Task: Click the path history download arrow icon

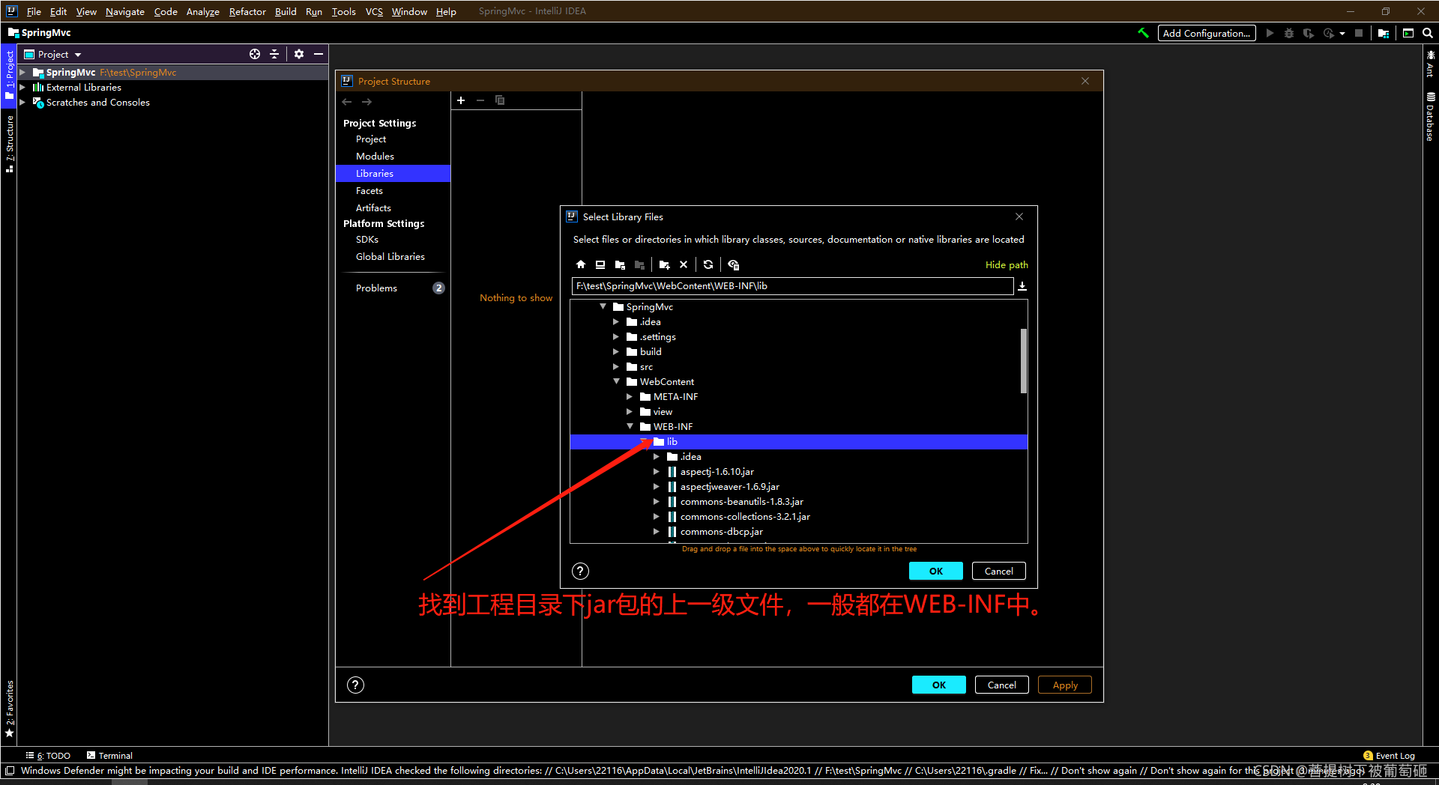Action: coord(1022,286)
